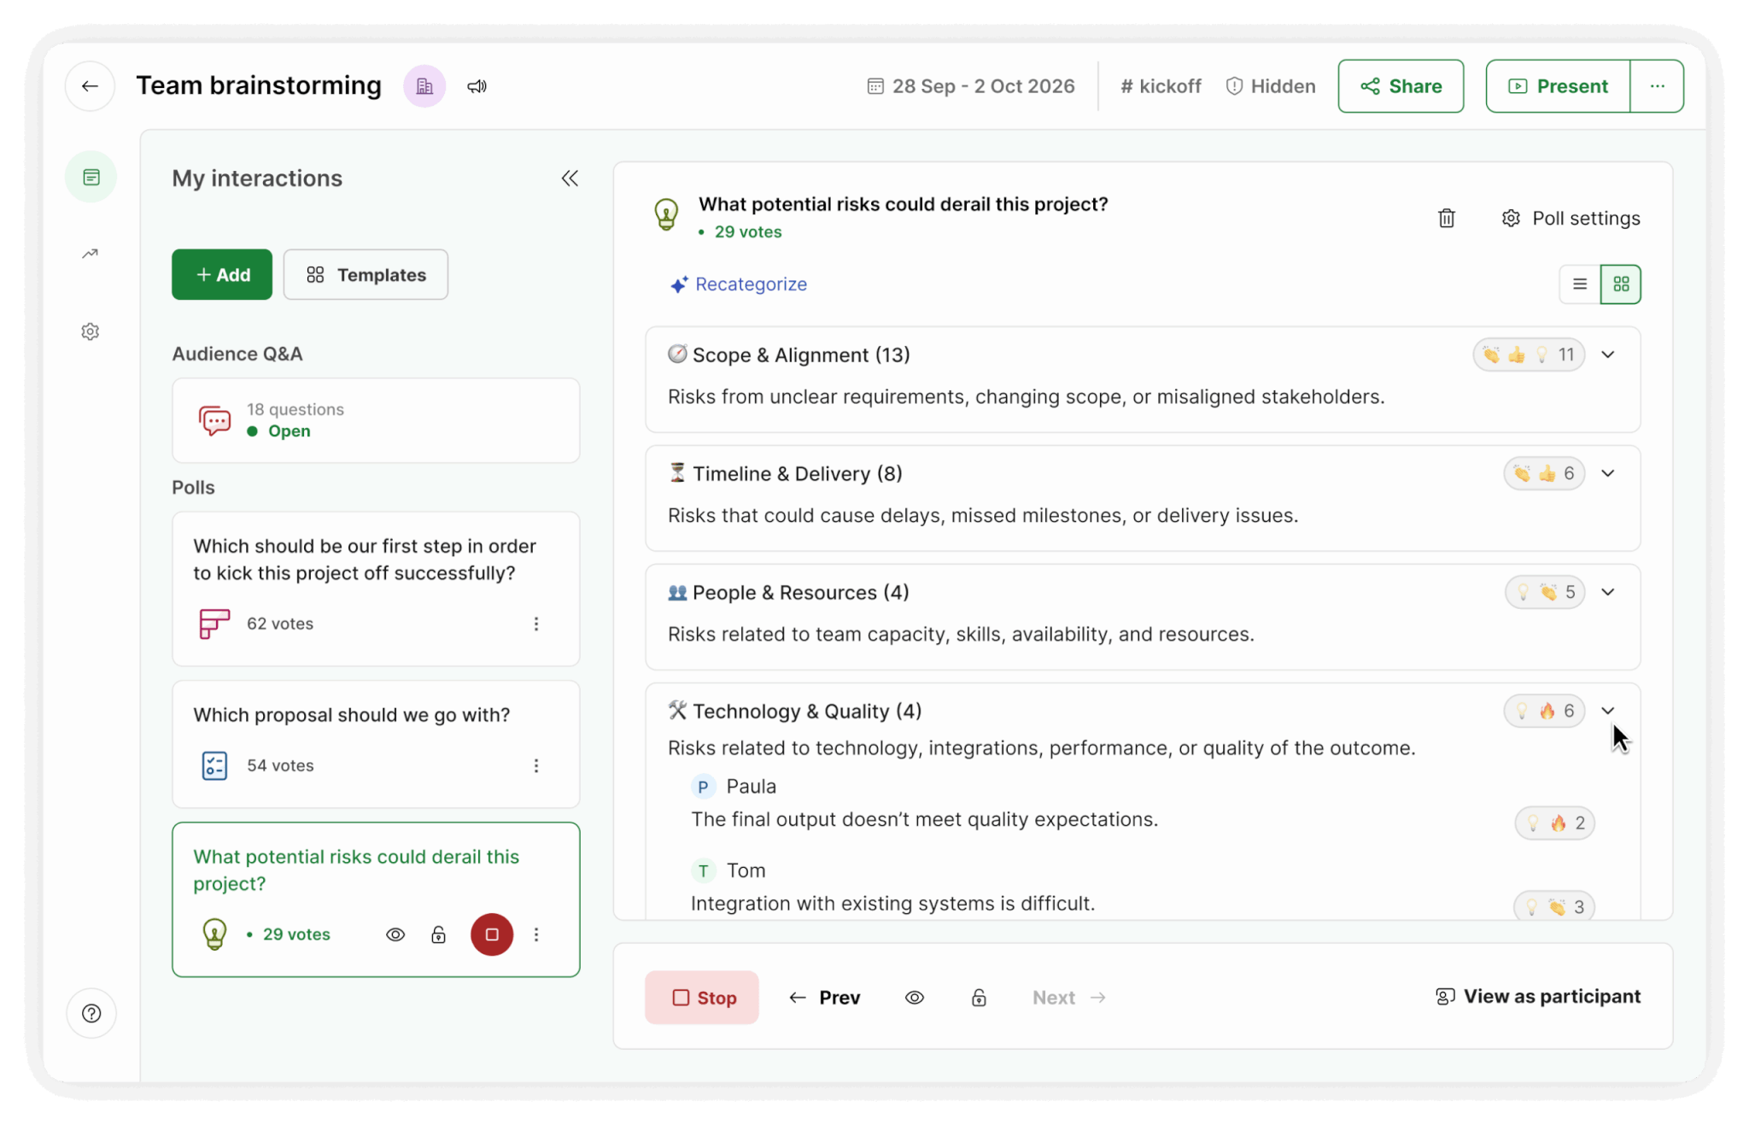Click the Share button
Screen dimensions: 1749x1125
(x=1401, y=86)
